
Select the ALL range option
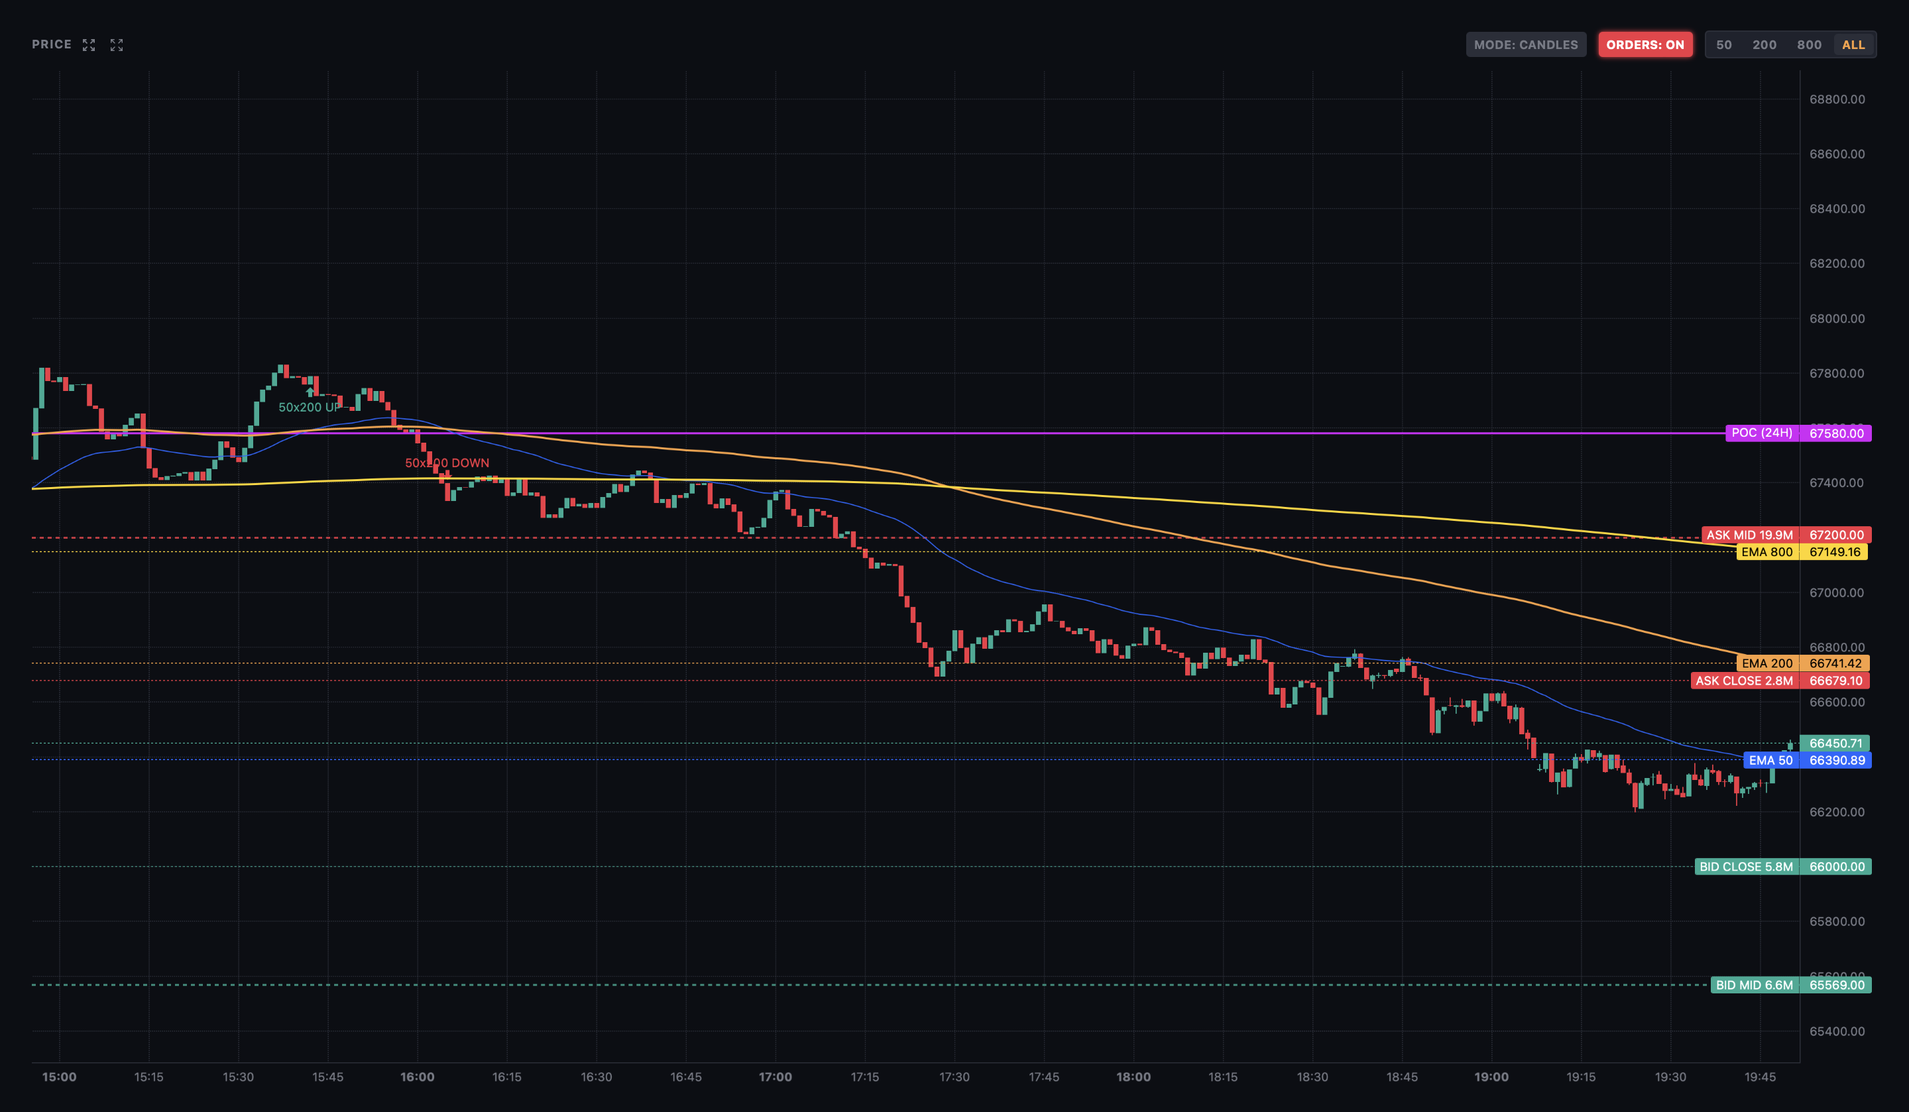tap(1853, 44)
